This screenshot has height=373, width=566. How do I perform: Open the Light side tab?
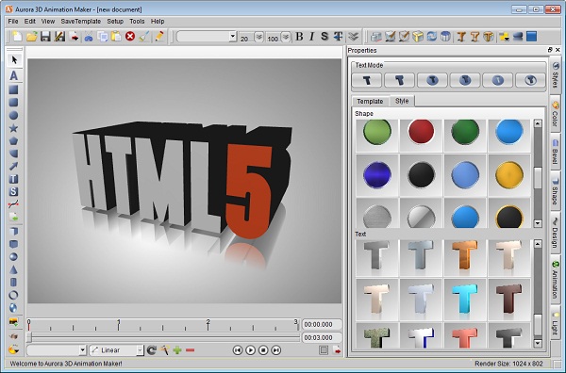[555, 323]
